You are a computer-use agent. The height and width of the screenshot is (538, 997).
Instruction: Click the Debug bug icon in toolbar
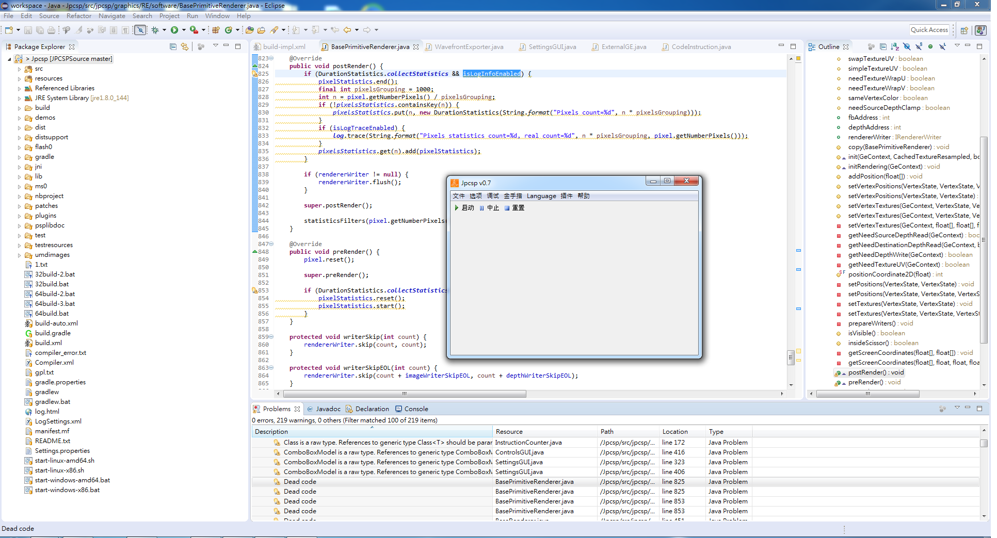[155, 30]
